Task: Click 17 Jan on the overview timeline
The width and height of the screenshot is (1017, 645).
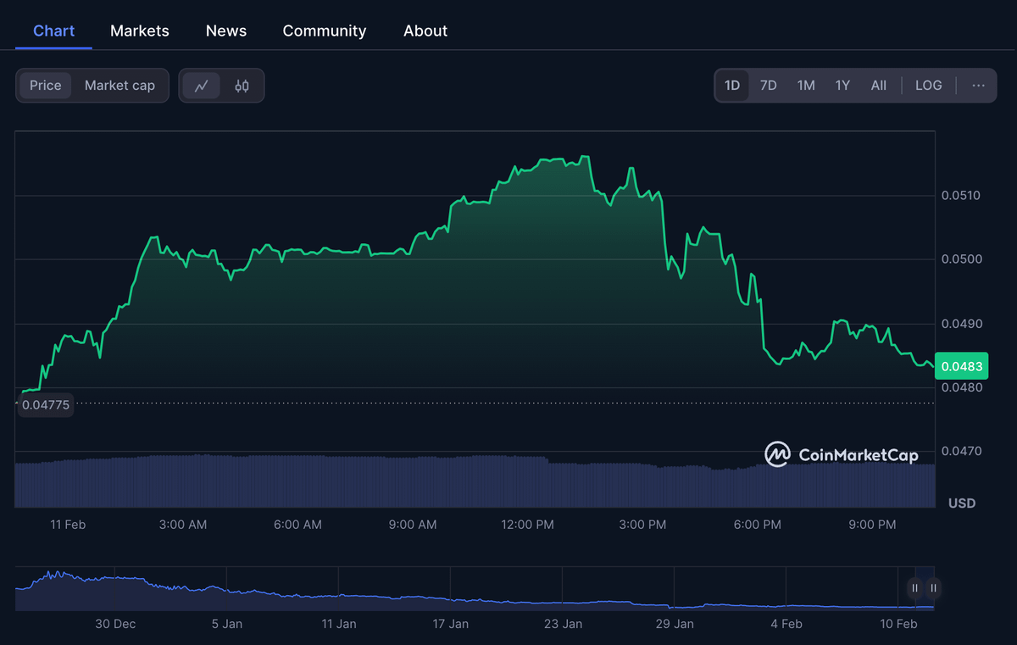Action: click(451, 624)
